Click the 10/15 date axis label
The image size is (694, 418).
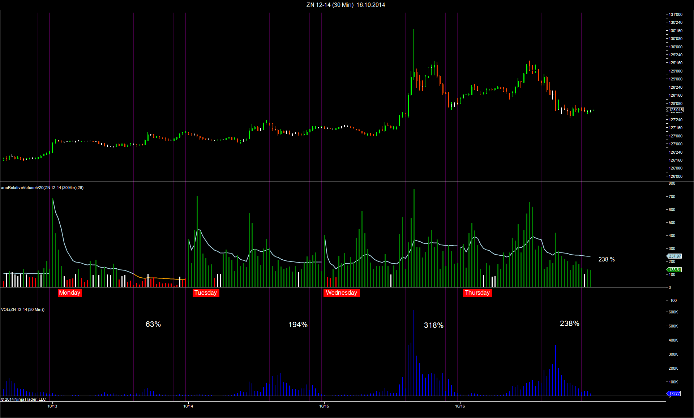324,406
